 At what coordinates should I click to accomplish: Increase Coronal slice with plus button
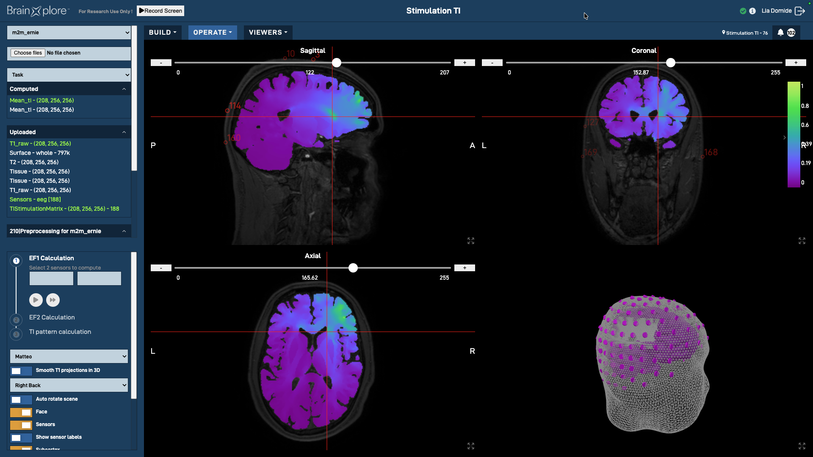796,63
